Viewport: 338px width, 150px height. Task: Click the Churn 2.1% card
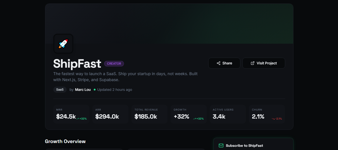point(267,114)
